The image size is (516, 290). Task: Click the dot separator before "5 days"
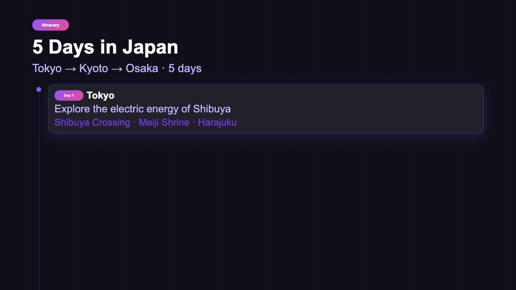point(163,68)
